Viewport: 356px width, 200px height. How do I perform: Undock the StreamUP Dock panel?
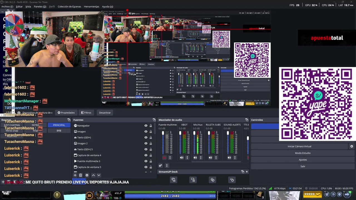(243, 172)
